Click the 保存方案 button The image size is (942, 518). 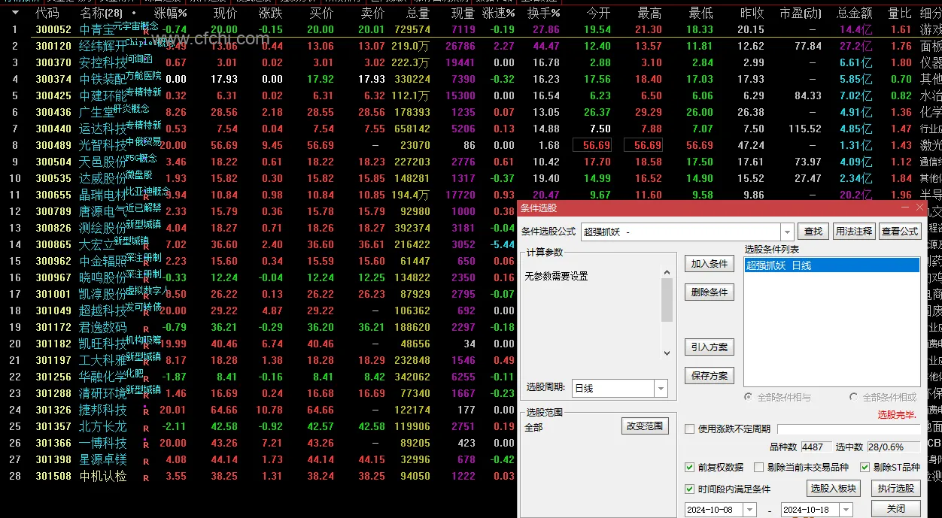(709, 375)
